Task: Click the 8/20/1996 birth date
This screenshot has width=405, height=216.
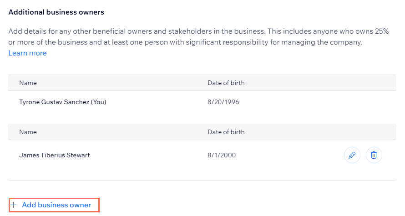Action: (x=223, y=102)
